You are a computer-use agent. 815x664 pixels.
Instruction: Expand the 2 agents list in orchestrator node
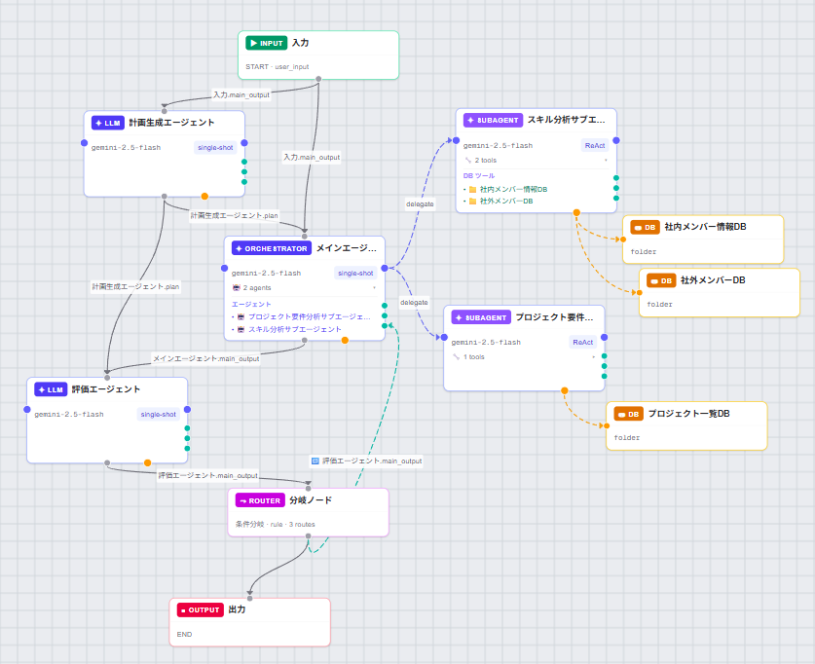tap(304, 287)
